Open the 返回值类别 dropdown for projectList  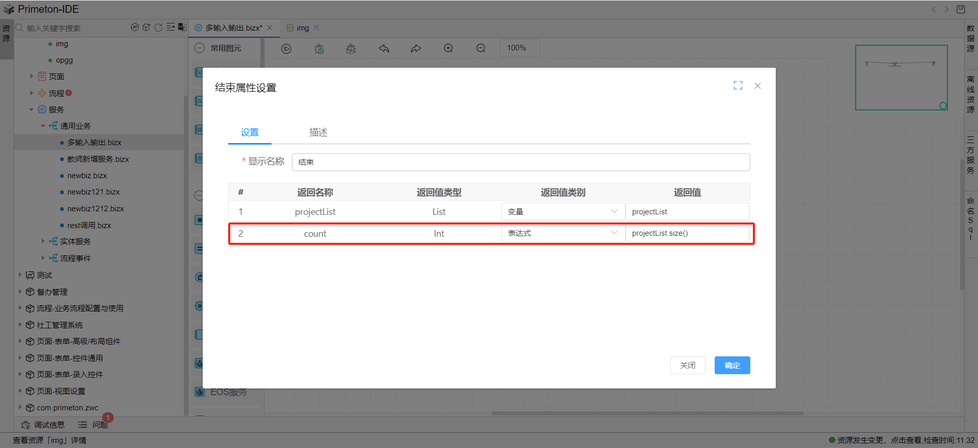coord(562,212)
